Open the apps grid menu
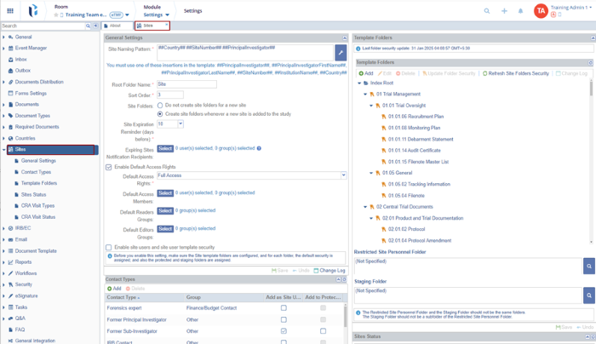The height and width of the screenshot is (344, 596). coord(10,11)
